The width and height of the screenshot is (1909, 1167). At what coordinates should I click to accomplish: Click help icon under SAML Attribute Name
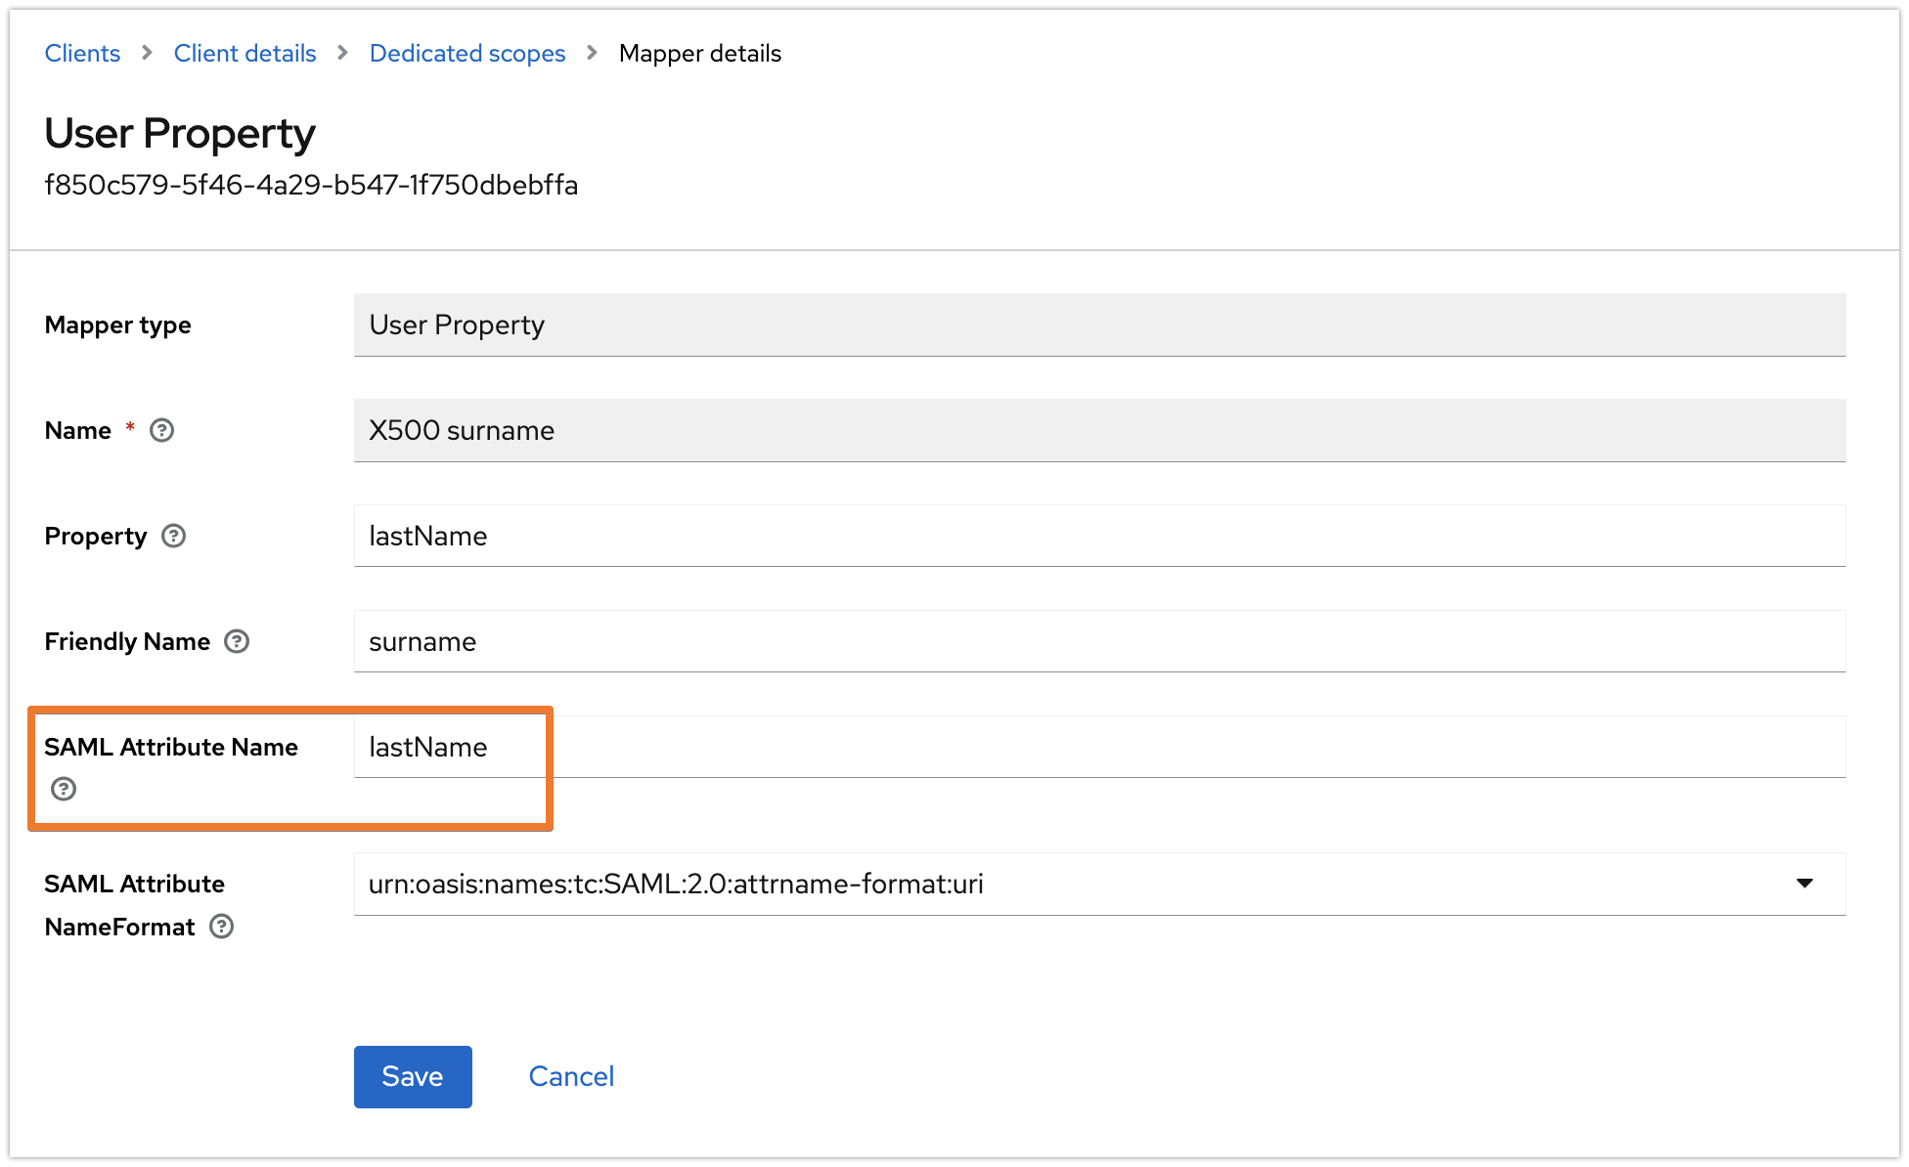pyautogui.click(x=64, y=789)
